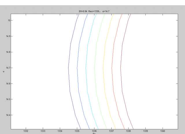Click the x-axis tick label 1334
Viewport: 185px width, 134px height.
[60, 131]
